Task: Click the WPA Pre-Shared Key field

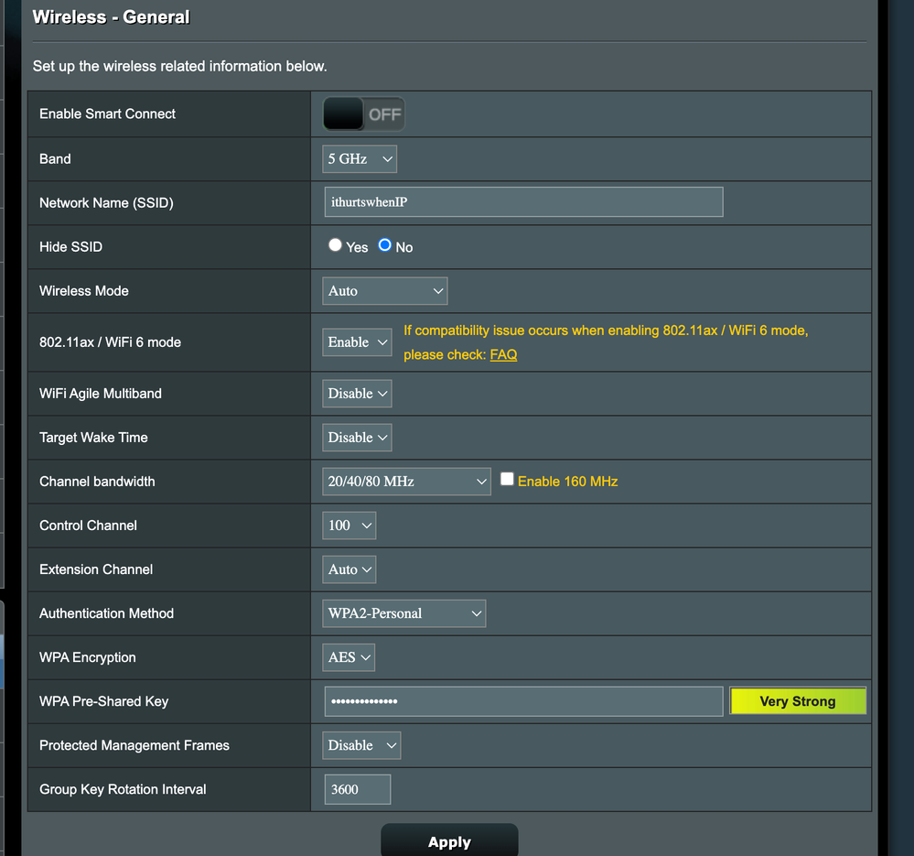Action: click(523, 701)
